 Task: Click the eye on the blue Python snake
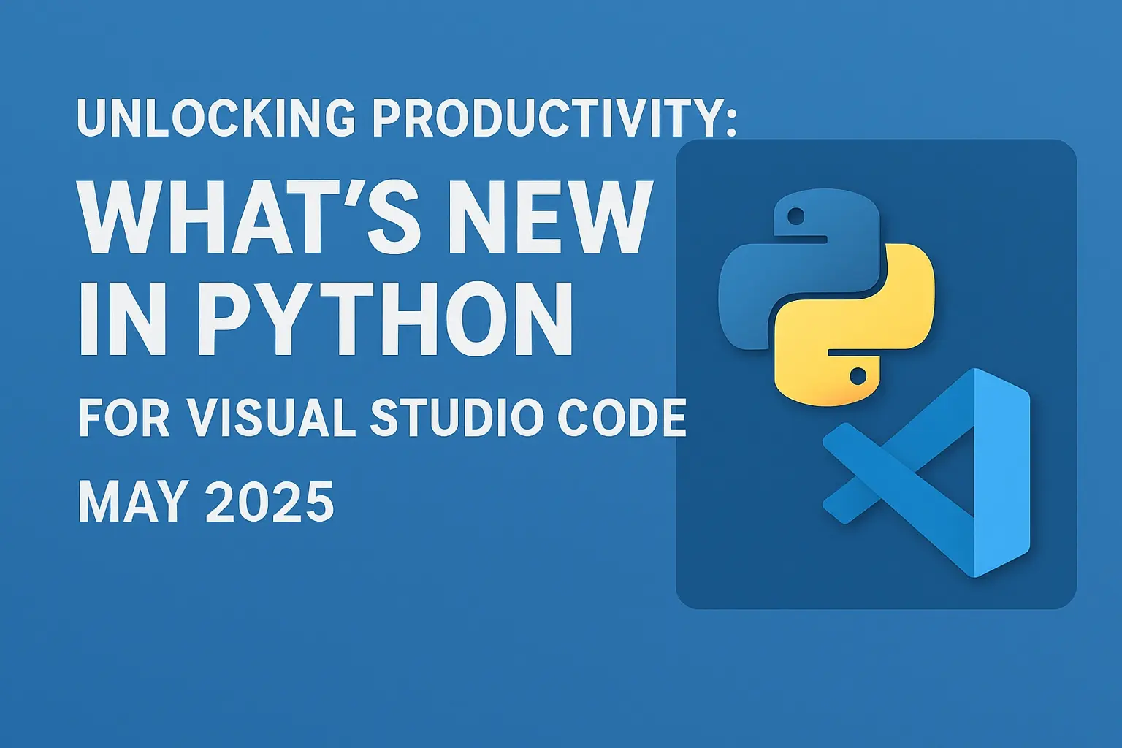point(796,217)
